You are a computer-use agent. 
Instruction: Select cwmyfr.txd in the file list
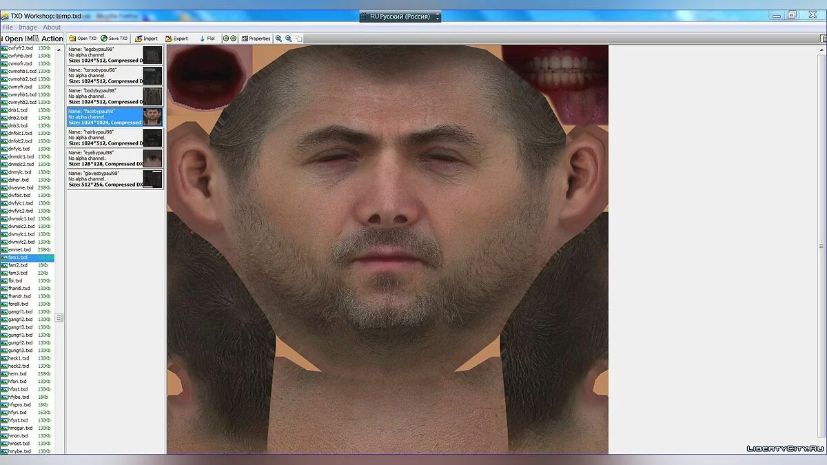(x=28, y=87)
